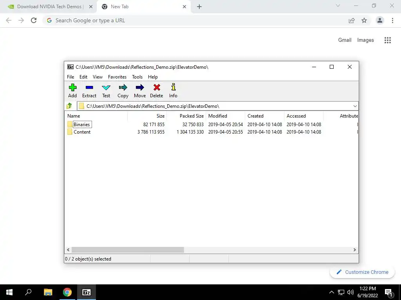Open the Images link

[365, 40]
